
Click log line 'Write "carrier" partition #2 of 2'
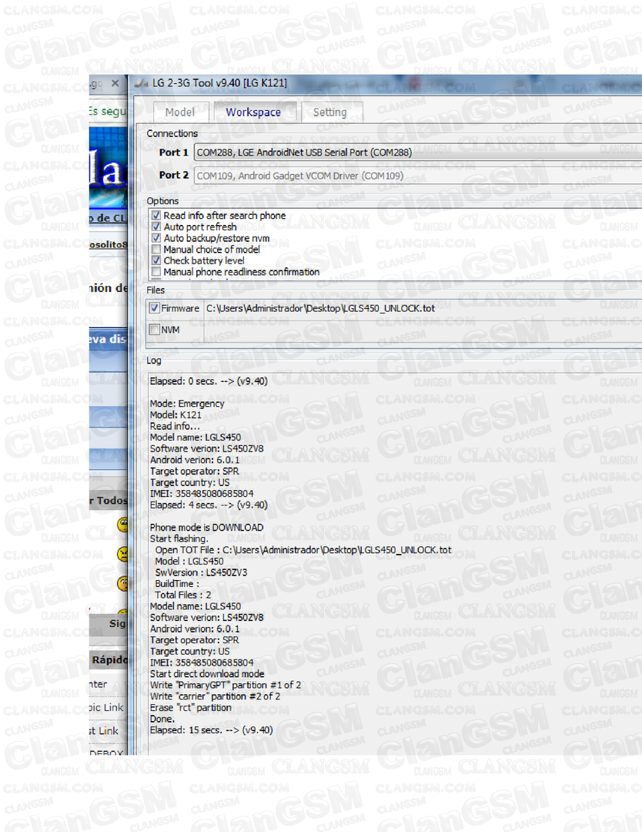216,696
